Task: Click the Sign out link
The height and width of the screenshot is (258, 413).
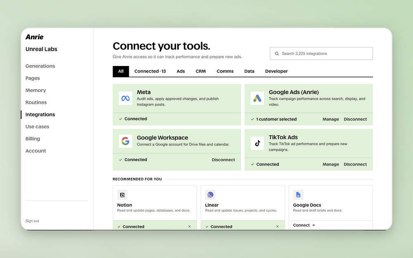Action: (32, 221)
